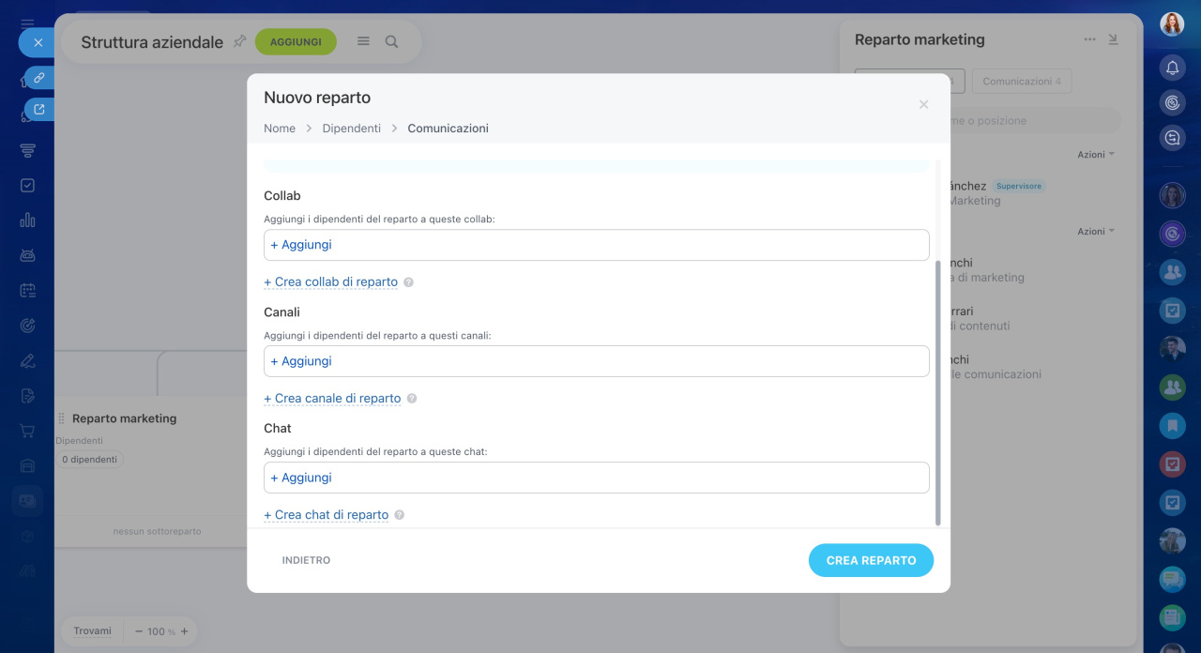Go to the Nome step in breadcrumb
The height and width of the screenshot is (653, 1201).
pyautogui.click(x=280, y=129)
